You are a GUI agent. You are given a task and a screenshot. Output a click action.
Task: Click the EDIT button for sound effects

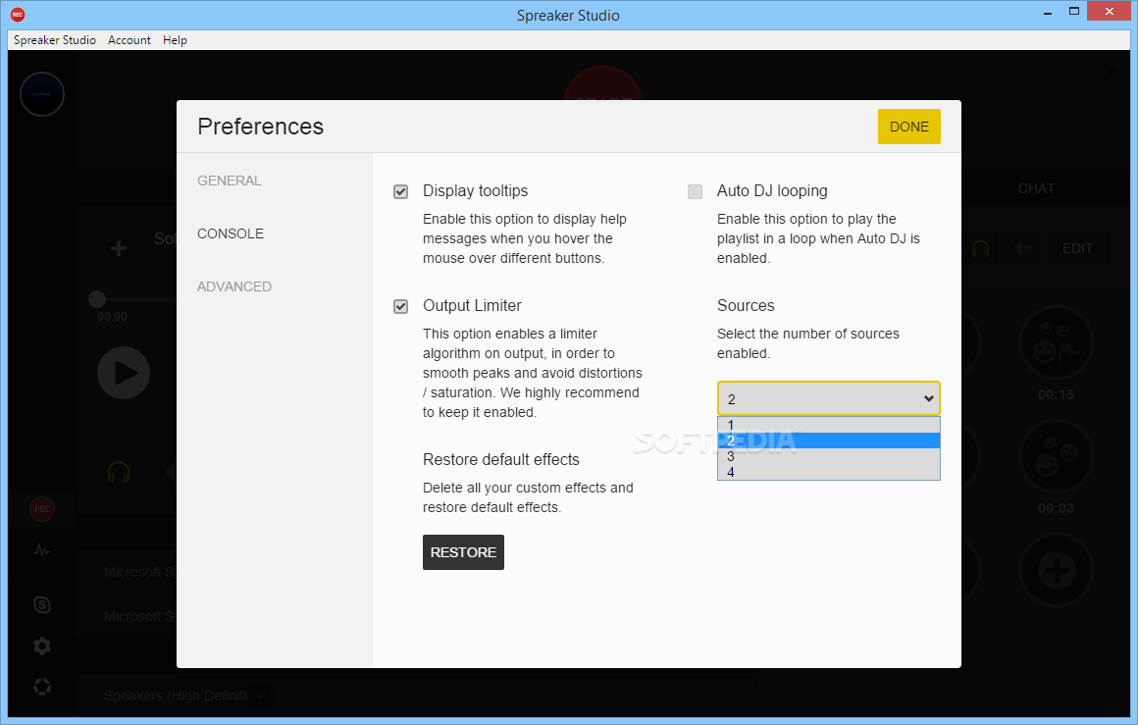[x=1077, y=248]
